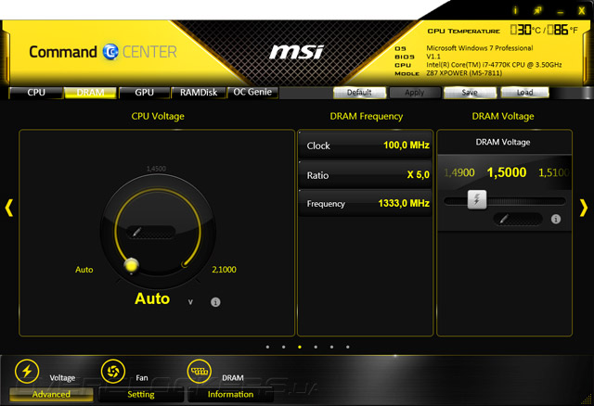Click the fifth page indicator dot
The height and width of the screenshot is (406, 594).
[x=332, y=347]
